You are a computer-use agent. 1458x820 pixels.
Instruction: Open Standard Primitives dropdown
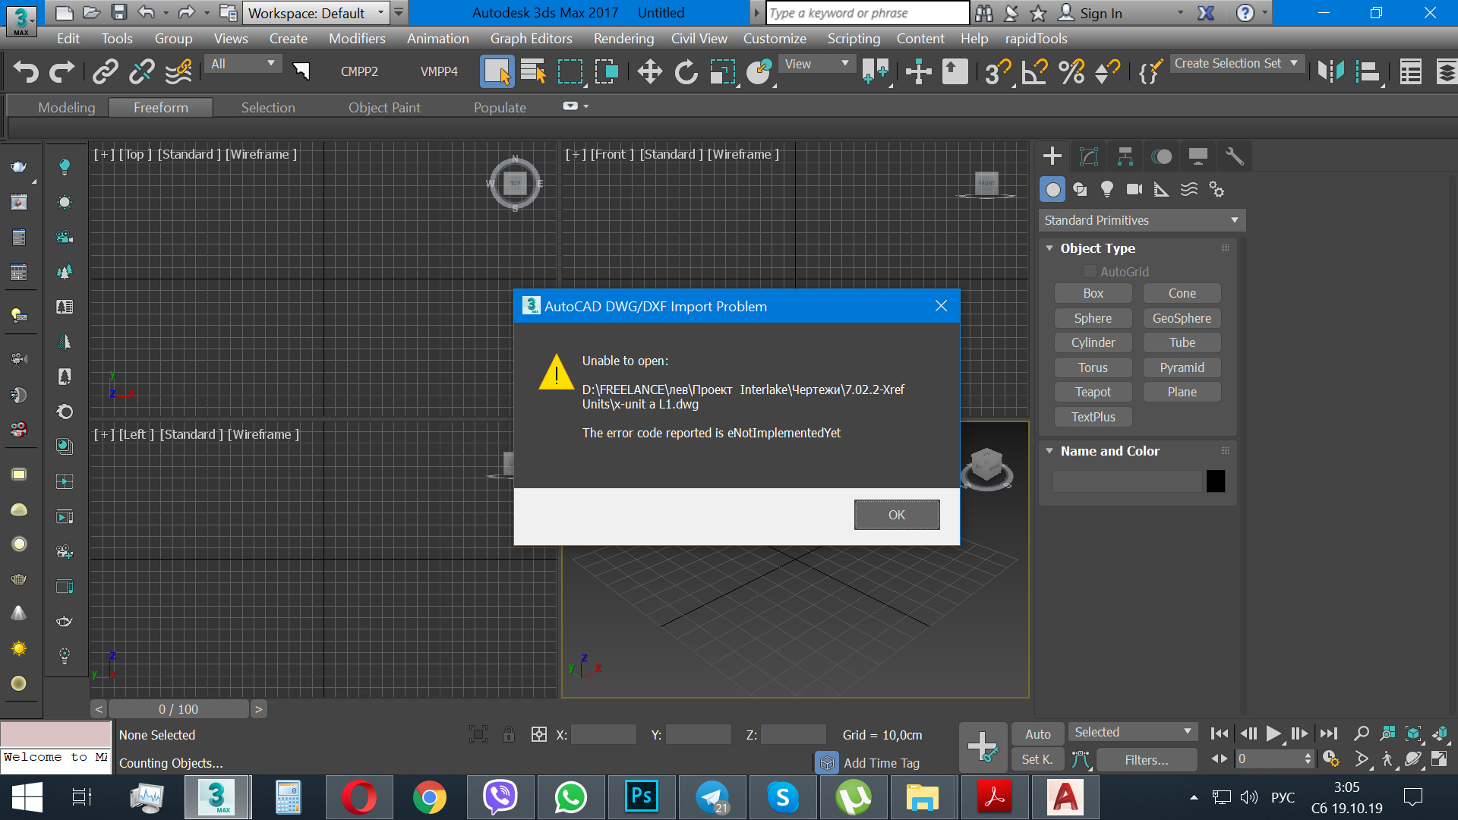click(1141, 220)
